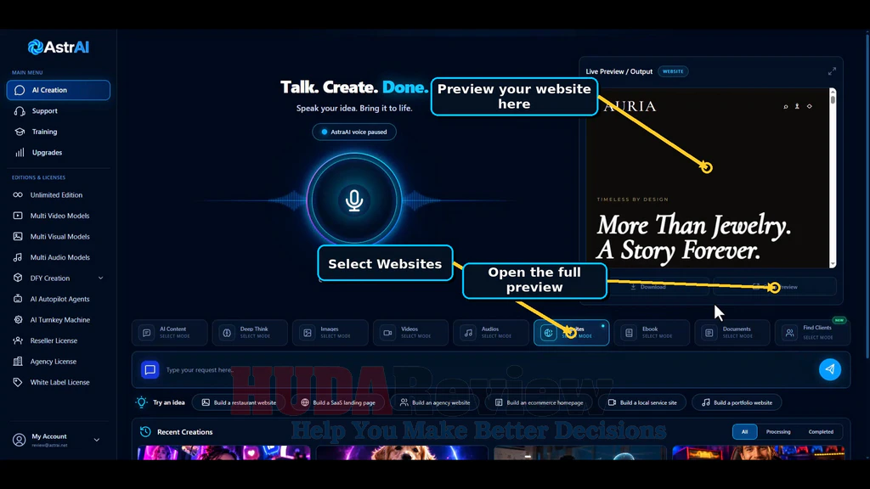Click the Upgrades bar chart icon
The width and height of the screenshot is (870, 489).
coord(20,153)
